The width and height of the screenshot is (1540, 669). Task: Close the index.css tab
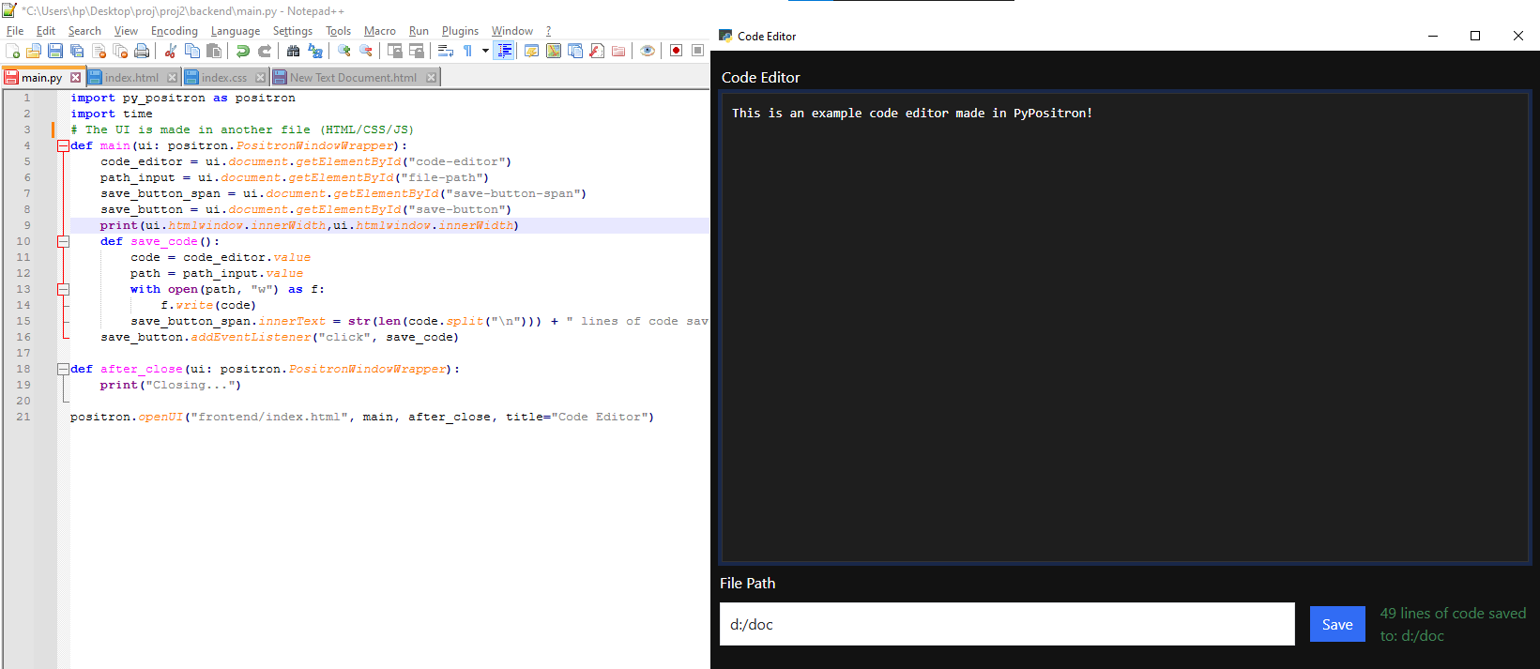(260, 78)
